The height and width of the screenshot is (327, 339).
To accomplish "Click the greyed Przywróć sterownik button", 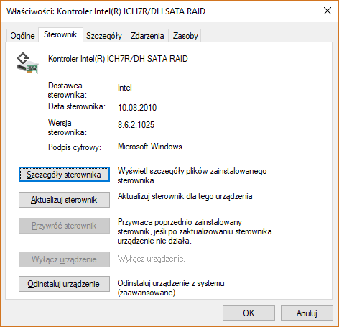I will (x=64, y=226).
